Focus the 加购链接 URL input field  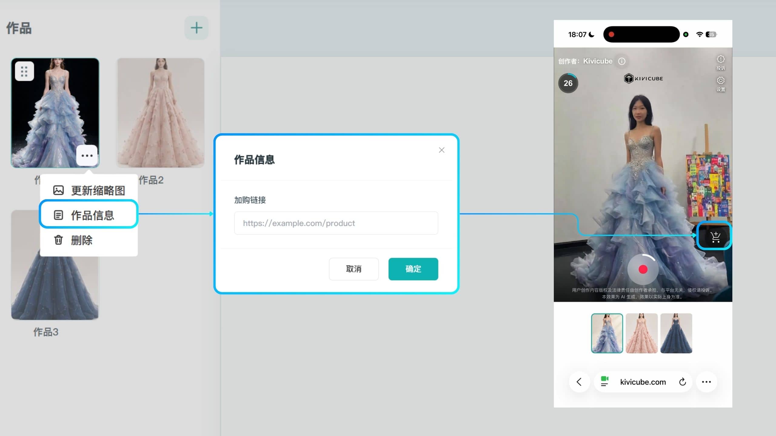[336, 223]
